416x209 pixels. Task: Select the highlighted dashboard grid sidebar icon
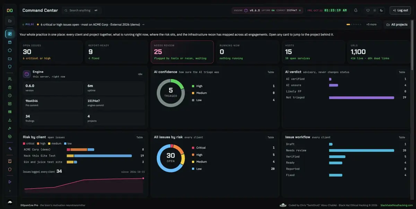tap(10, 34)
